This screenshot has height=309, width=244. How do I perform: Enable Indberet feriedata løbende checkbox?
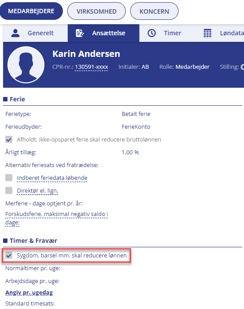(x=9, y=178)
